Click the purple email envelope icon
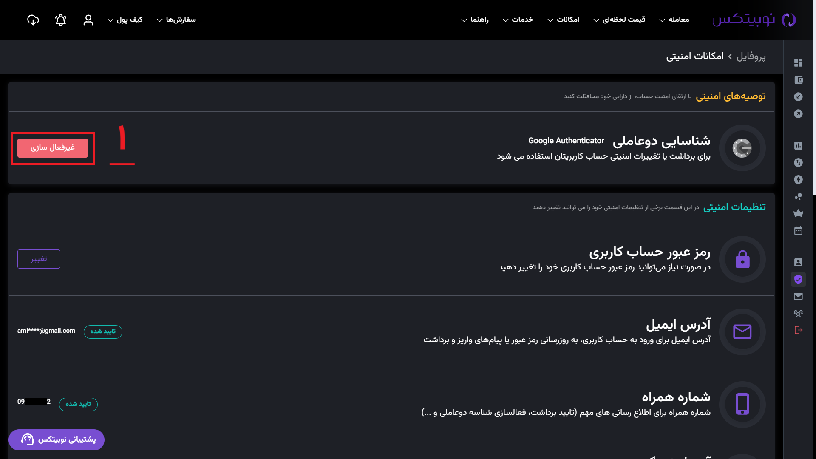This screenshot has width=816, height=459. point(742,332)
